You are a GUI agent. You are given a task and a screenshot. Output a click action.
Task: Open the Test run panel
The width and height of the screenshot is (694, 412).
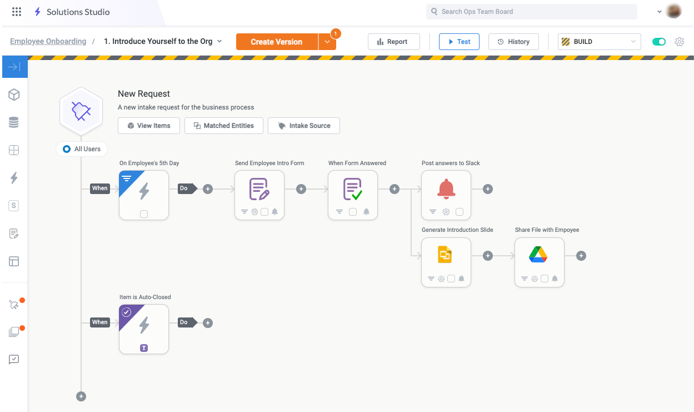(459, 41)
